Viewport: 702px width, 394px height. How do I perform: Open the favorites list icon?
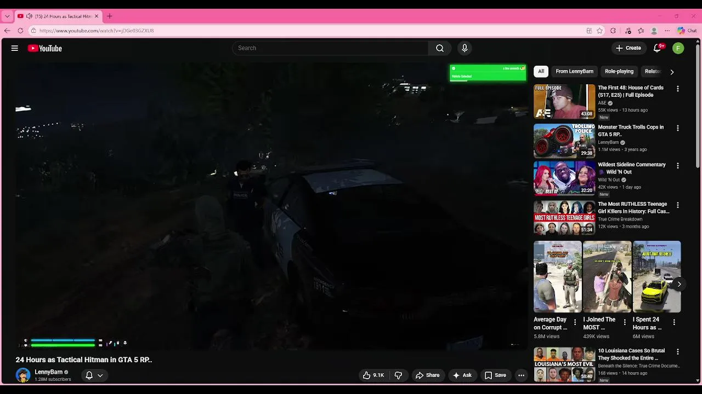tap(641, 31)
